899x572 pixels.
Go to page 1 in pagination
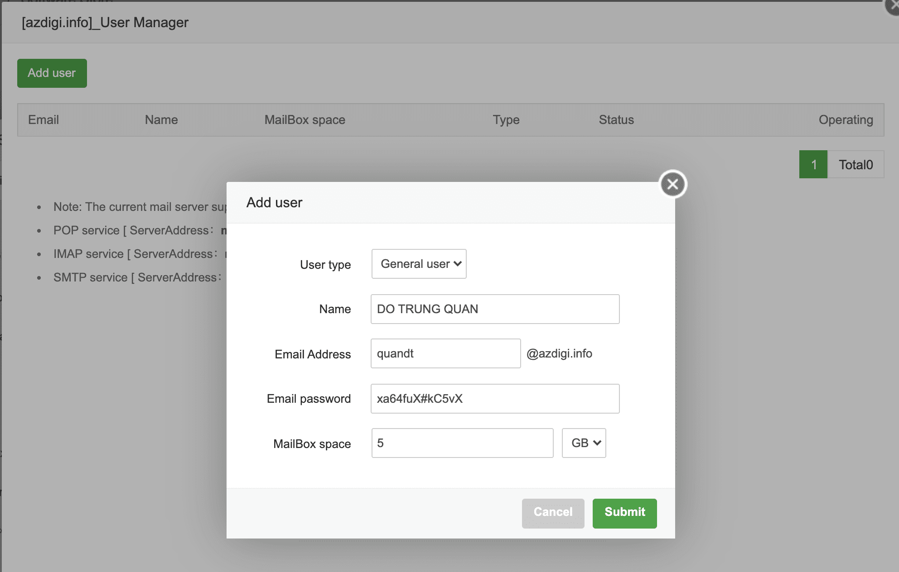point(813,164)
